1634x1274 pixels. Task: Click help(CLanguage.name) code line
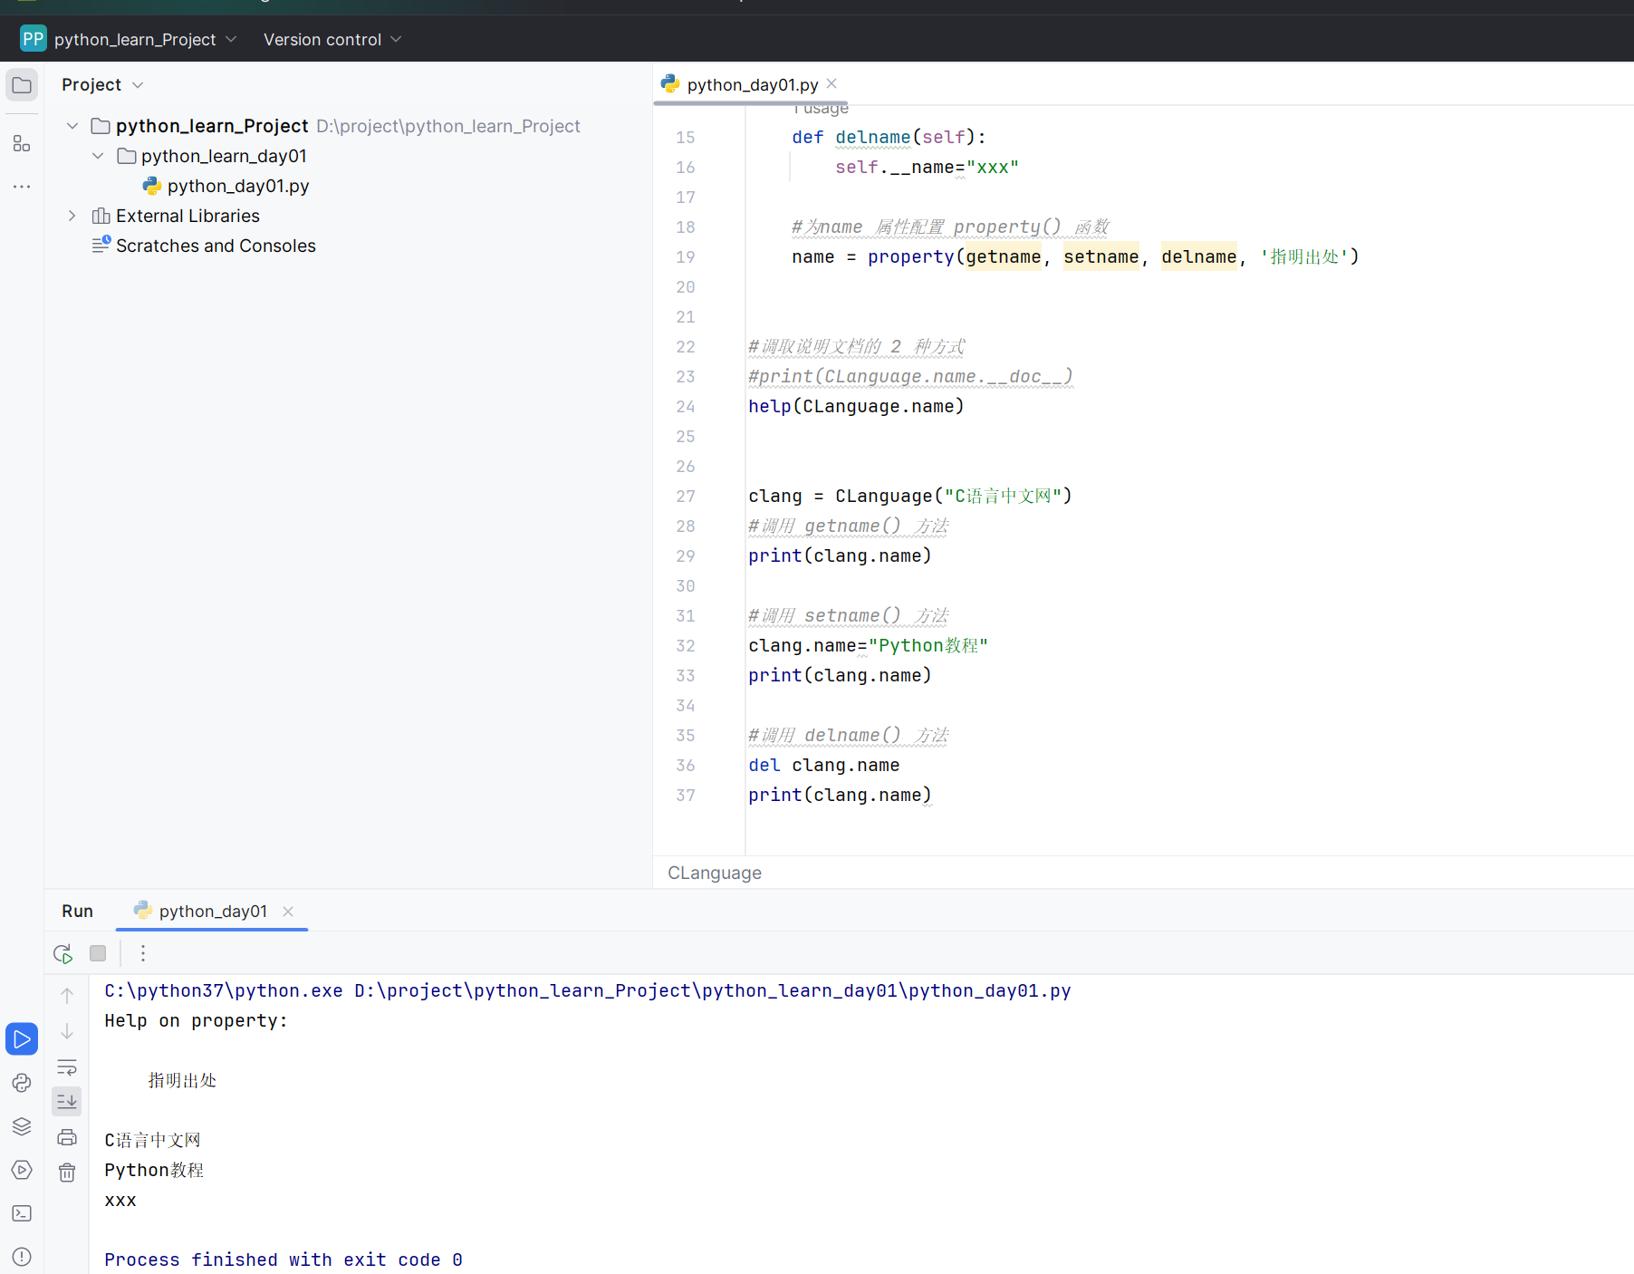click(856, 407)
